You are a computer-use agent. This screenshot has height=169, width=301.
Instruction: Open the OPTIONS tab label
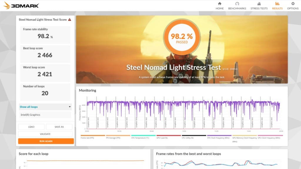(293, 9)
